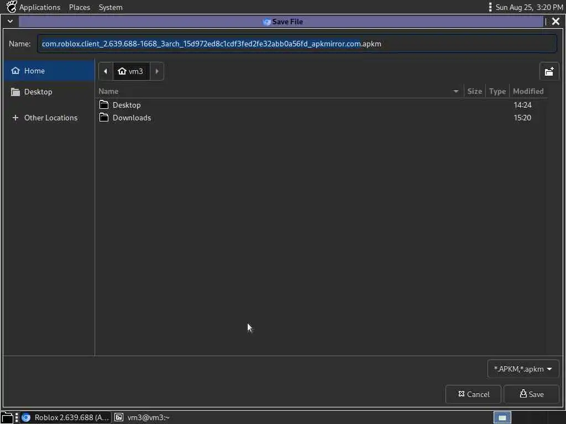Click the 15:20 modified time
The width and height of the screenshot is (566, 424).
coord(522,118)
